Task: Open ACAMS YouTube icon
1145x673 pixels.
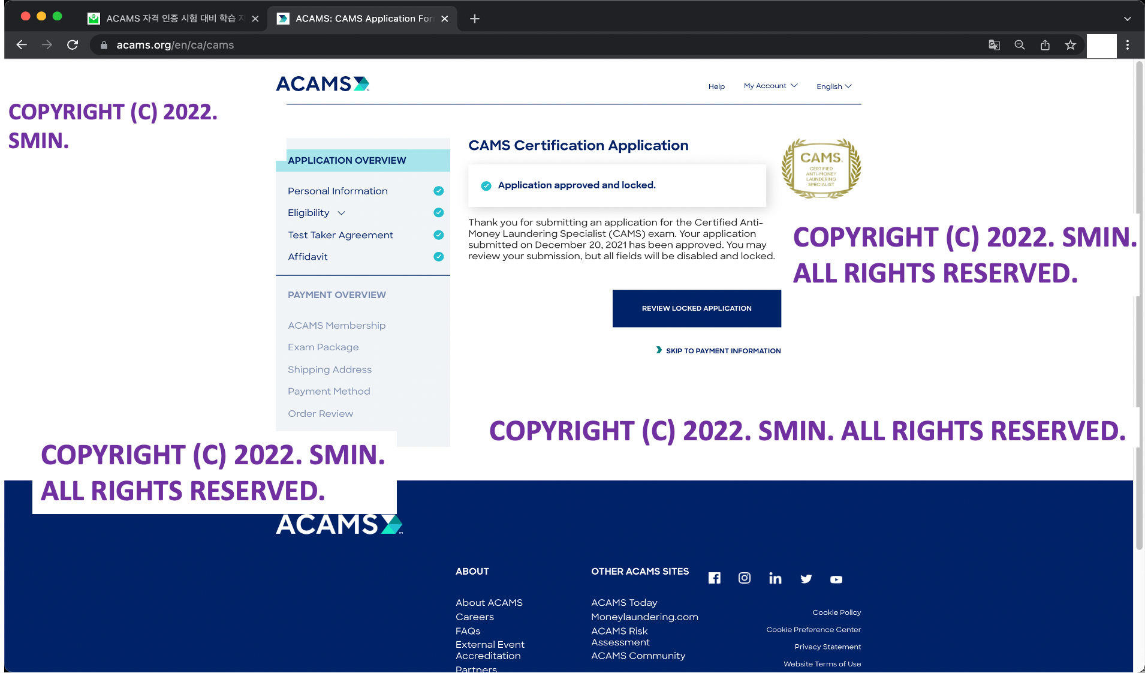Action: [x=836, y=579]
